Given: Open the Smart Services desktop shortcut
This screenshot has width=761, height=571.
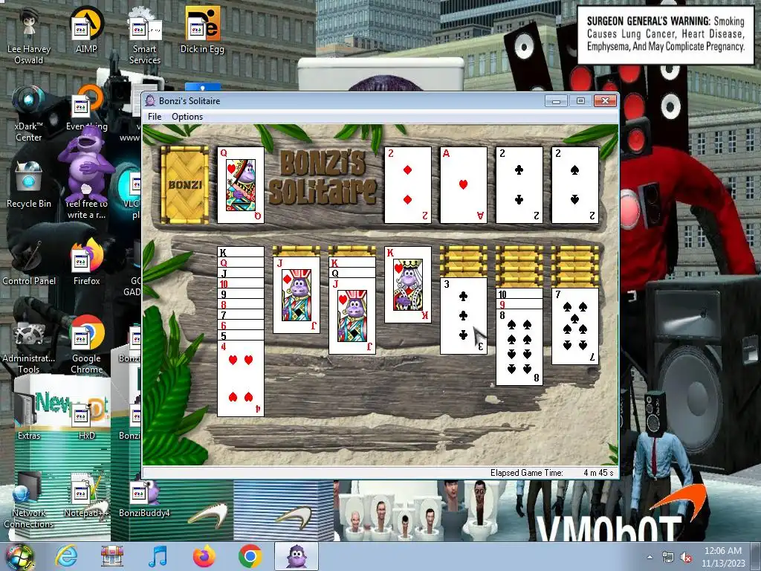Looking at the screenshot, I should [145, 36].
